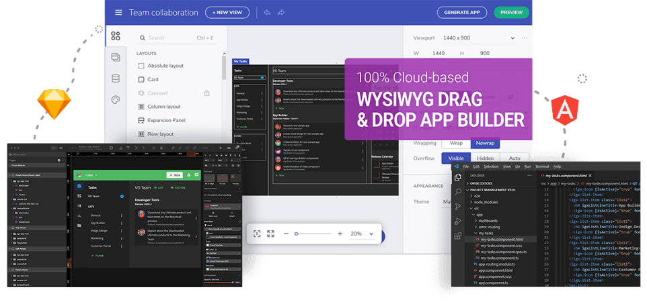Open my-tasks.component.scss in explorer

point(501,246)
